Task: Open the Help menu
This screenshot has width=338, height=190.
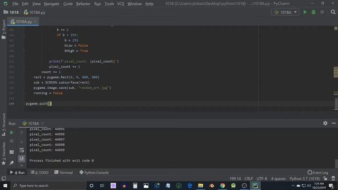Action: 149,4
